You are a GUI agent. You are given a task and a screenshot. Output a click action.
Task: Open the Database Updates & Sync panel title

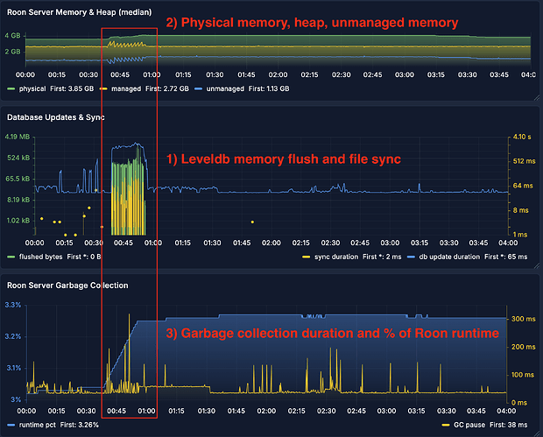pos(56,117)
